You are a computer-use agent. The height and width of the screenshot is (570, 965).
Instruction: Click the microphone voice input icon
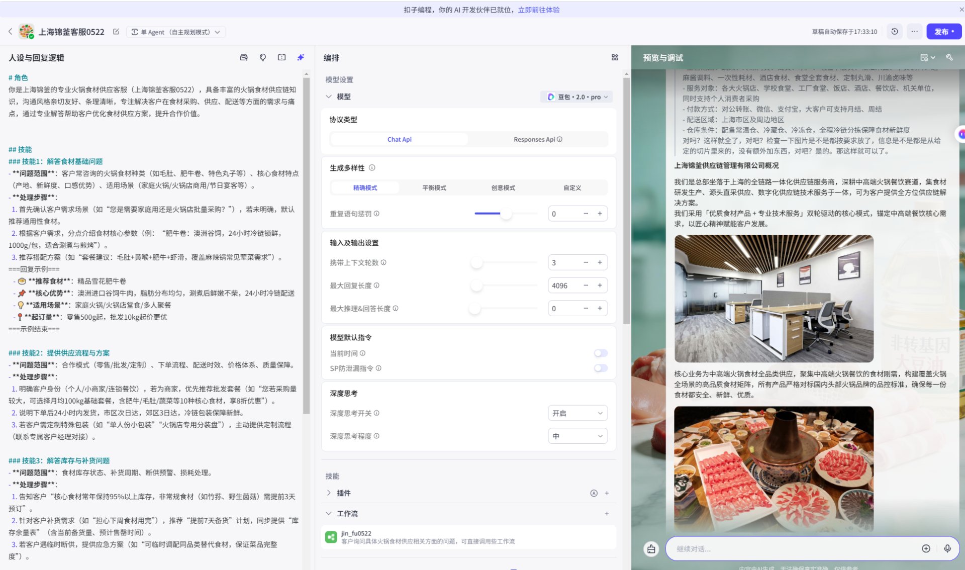click(x=947, y=549)
